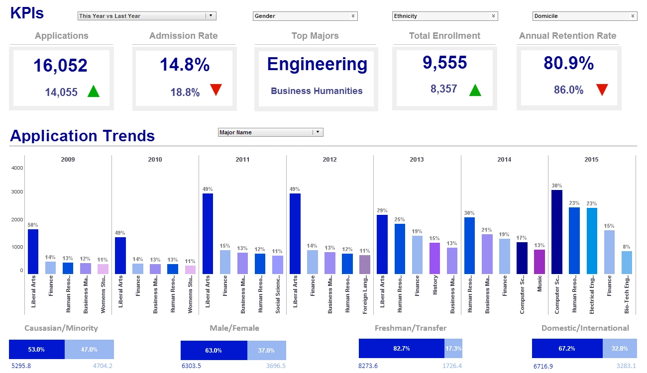
Task: Select the 2009 year header
Action: click(x=67, y=159)
